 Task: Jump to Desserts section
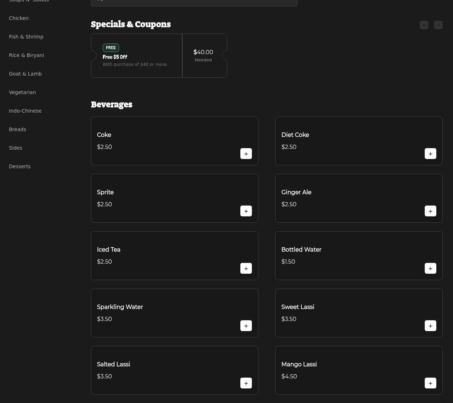[20, 166]
